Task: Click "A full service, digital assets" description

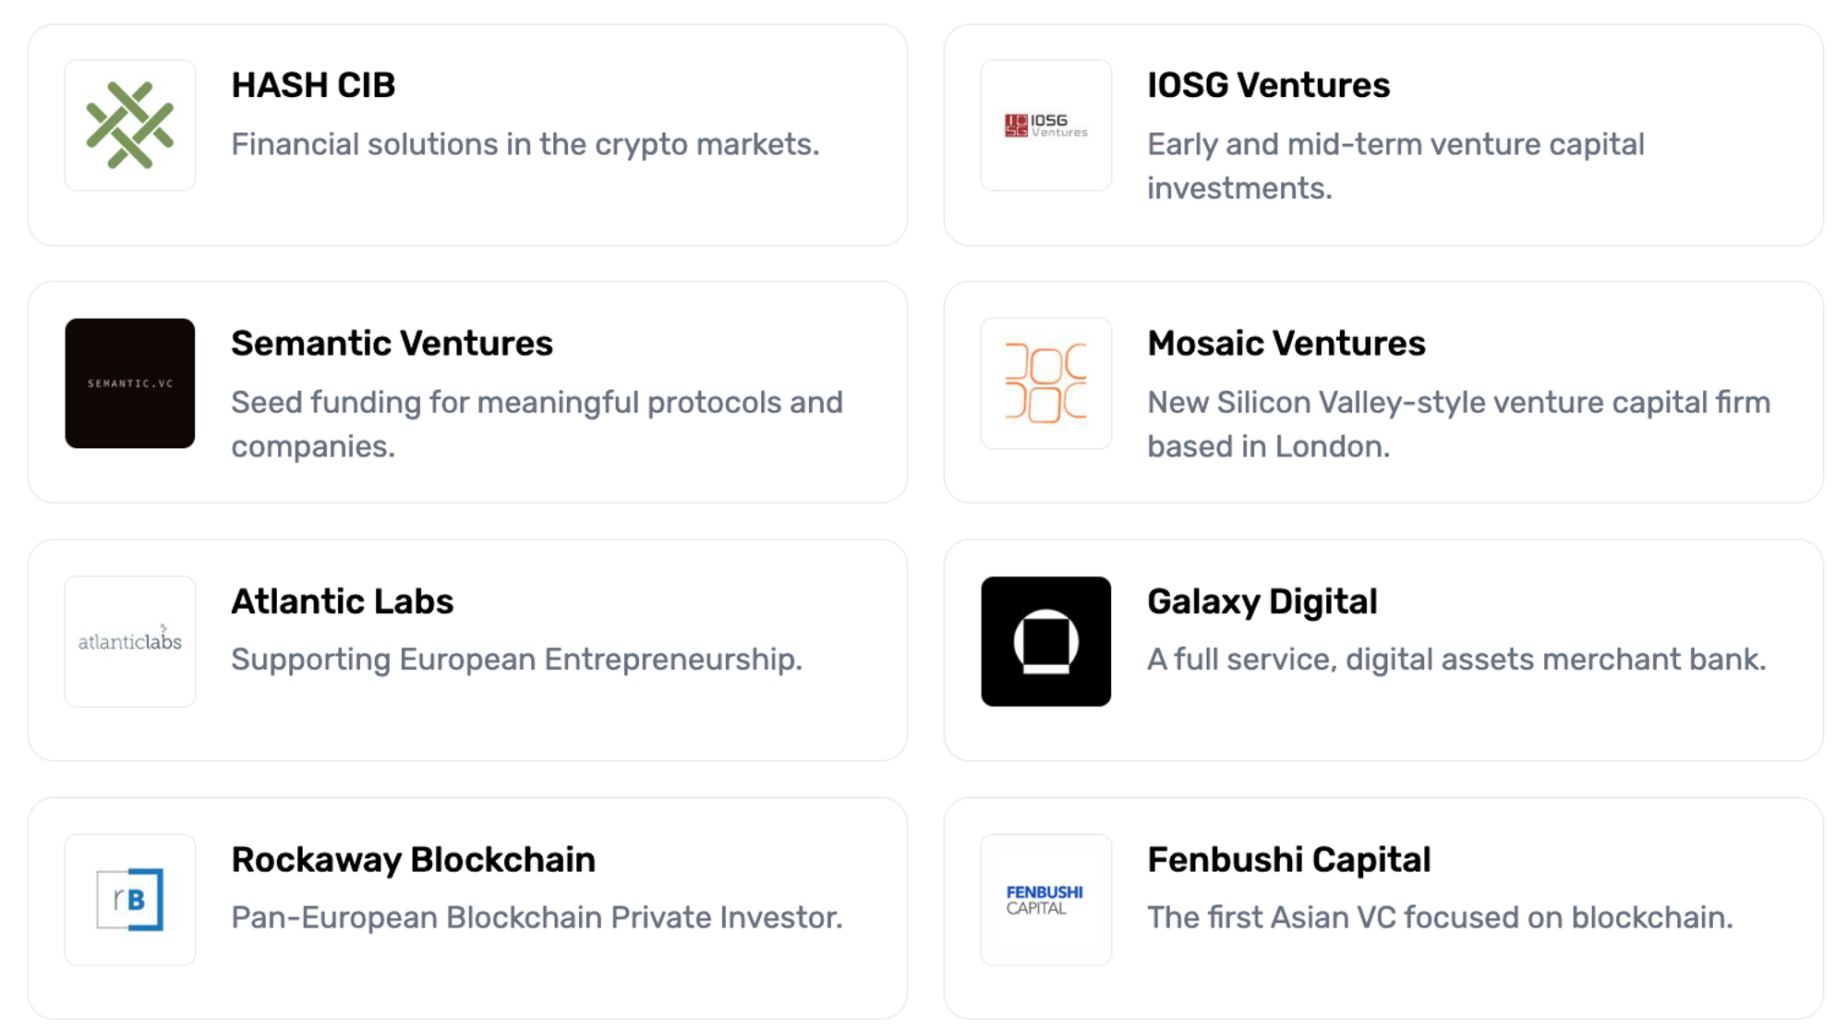Action: coord(1455,660)
